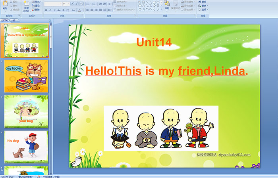Toggle Underline formatting
This screenshot has height=178, width=278.
pos(54,10)
